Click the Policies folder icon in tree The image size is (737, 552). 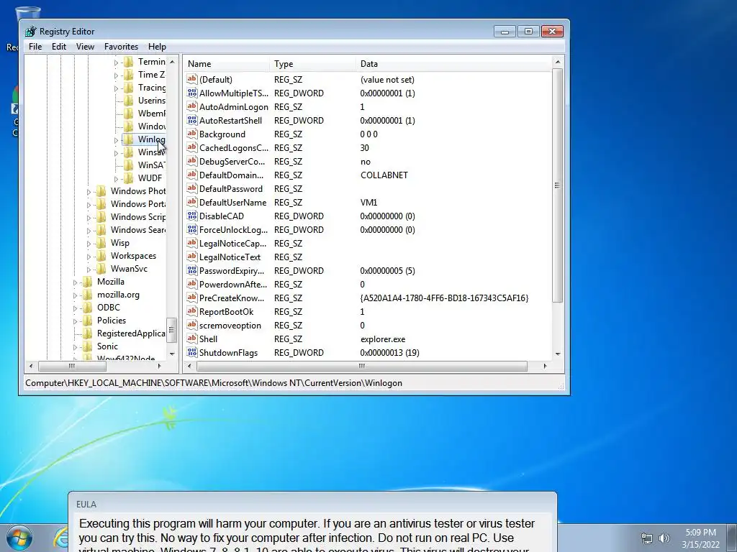point(87,321)
